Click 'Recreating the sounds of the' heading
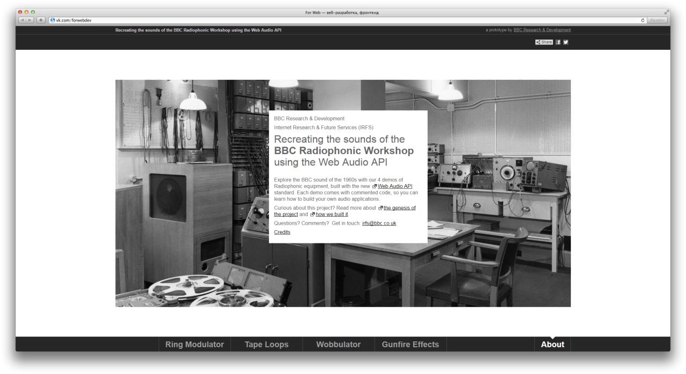686x374 pixels. tap(339, 139)
